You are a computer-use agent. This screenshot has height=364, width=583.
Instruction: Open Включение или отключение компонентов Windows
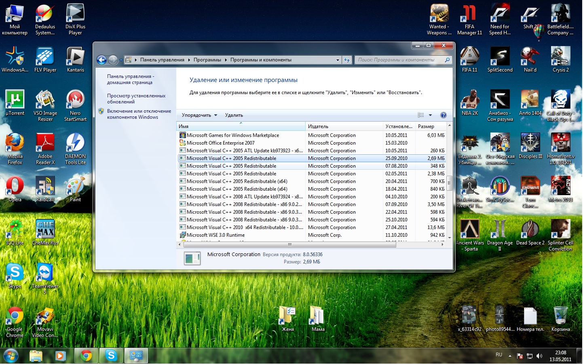point(139,114)
